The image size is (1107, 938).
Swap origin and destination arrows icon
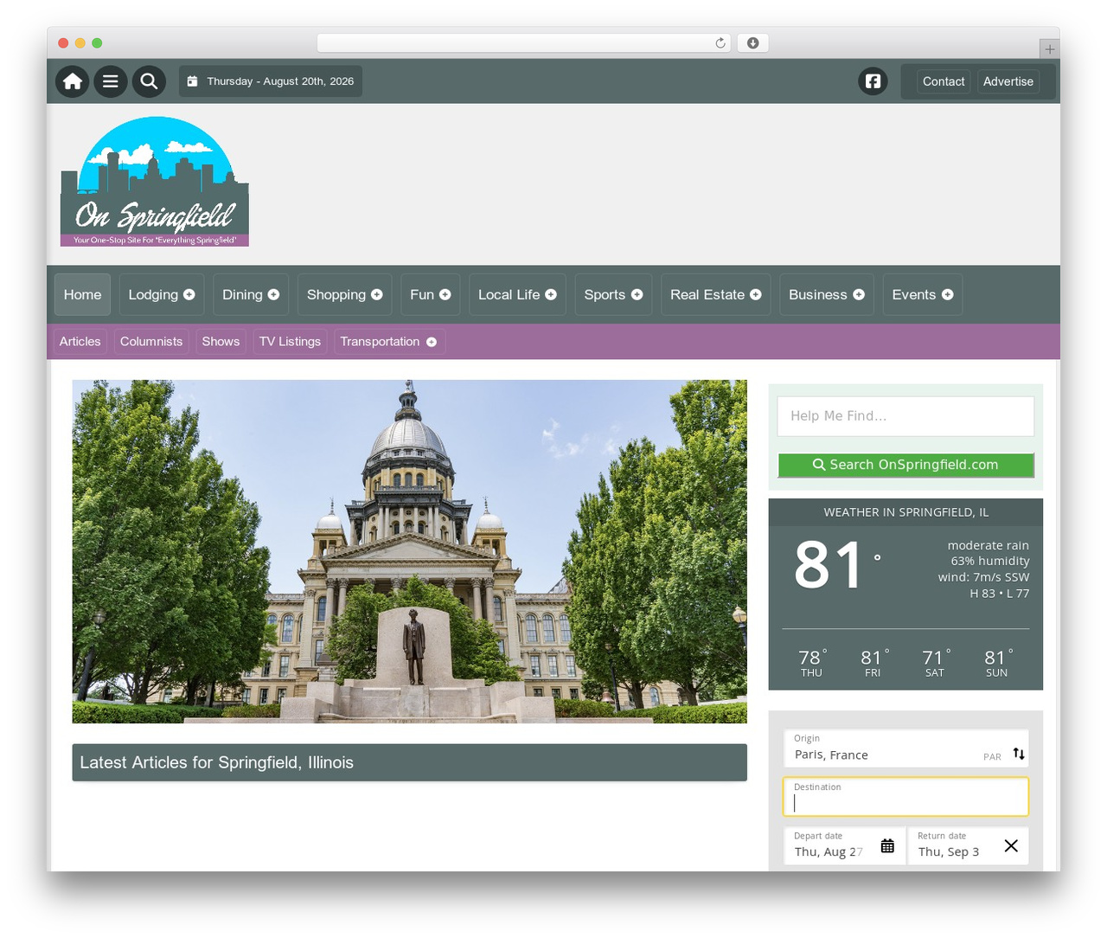tap(1019, 754)
